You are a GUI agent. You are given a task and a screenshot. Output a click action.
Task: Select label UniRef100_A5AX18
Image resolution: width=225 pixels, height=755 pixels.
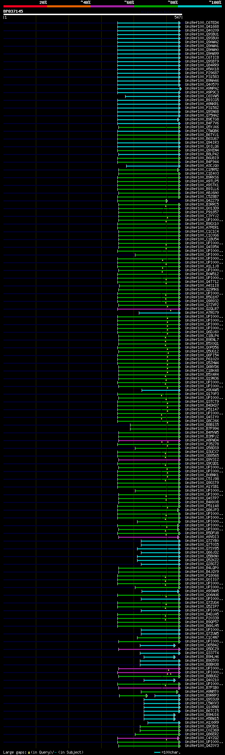coord(202,69)
